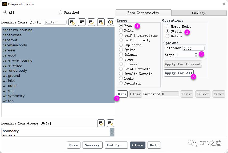The image size is (228, 153).
Task: Deselect all Boundary Zone Groups via X icon
Action: pos(111,123)
